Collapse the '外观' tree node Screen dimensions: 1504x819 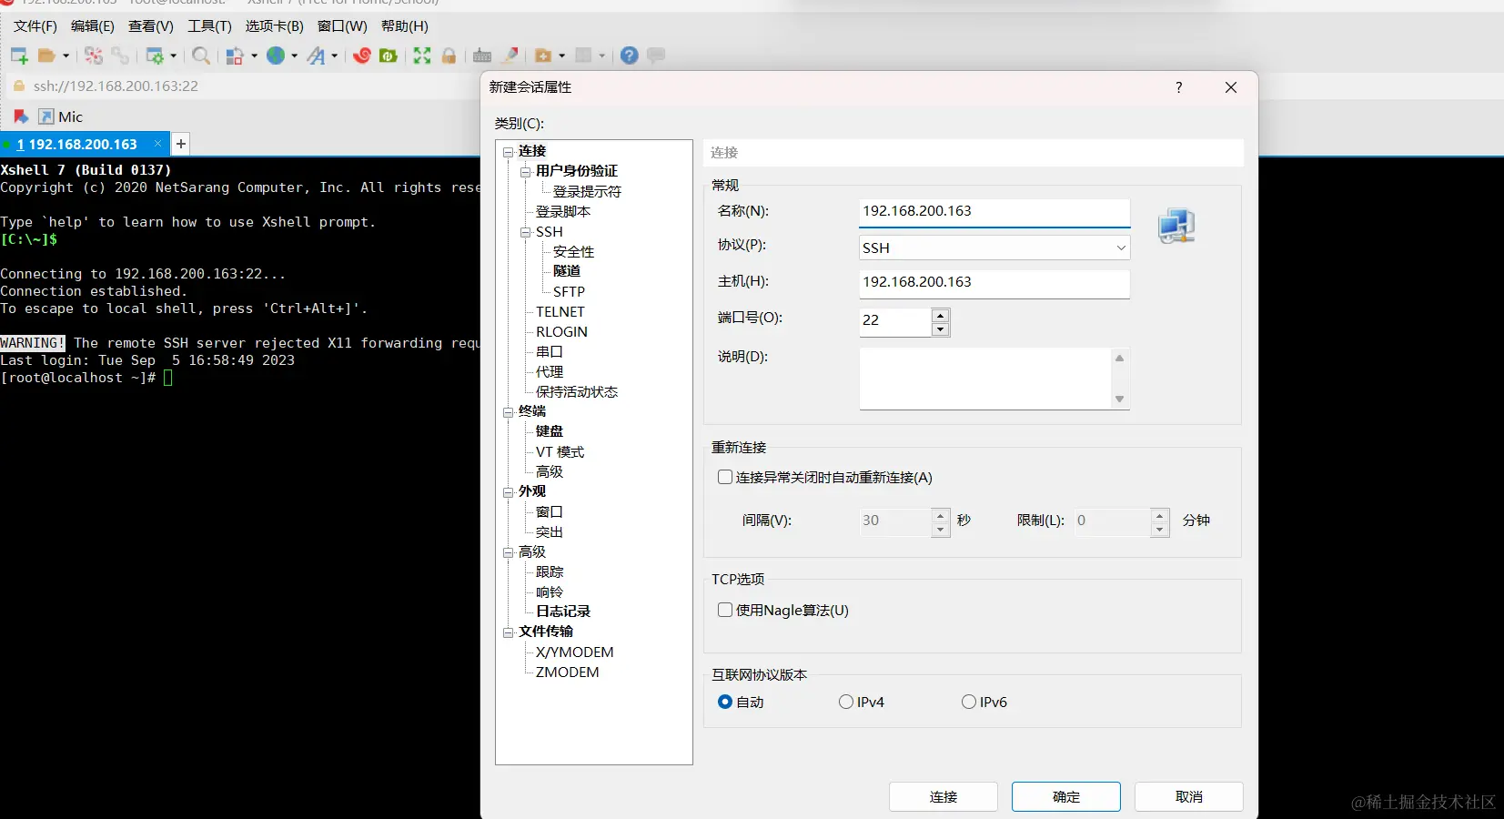click(x=508, y=492)
